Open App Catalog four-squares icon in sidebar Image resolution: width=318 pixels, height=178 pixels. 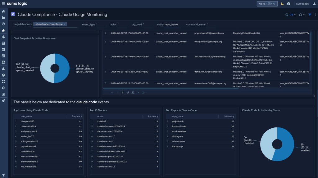coord(3,82)
